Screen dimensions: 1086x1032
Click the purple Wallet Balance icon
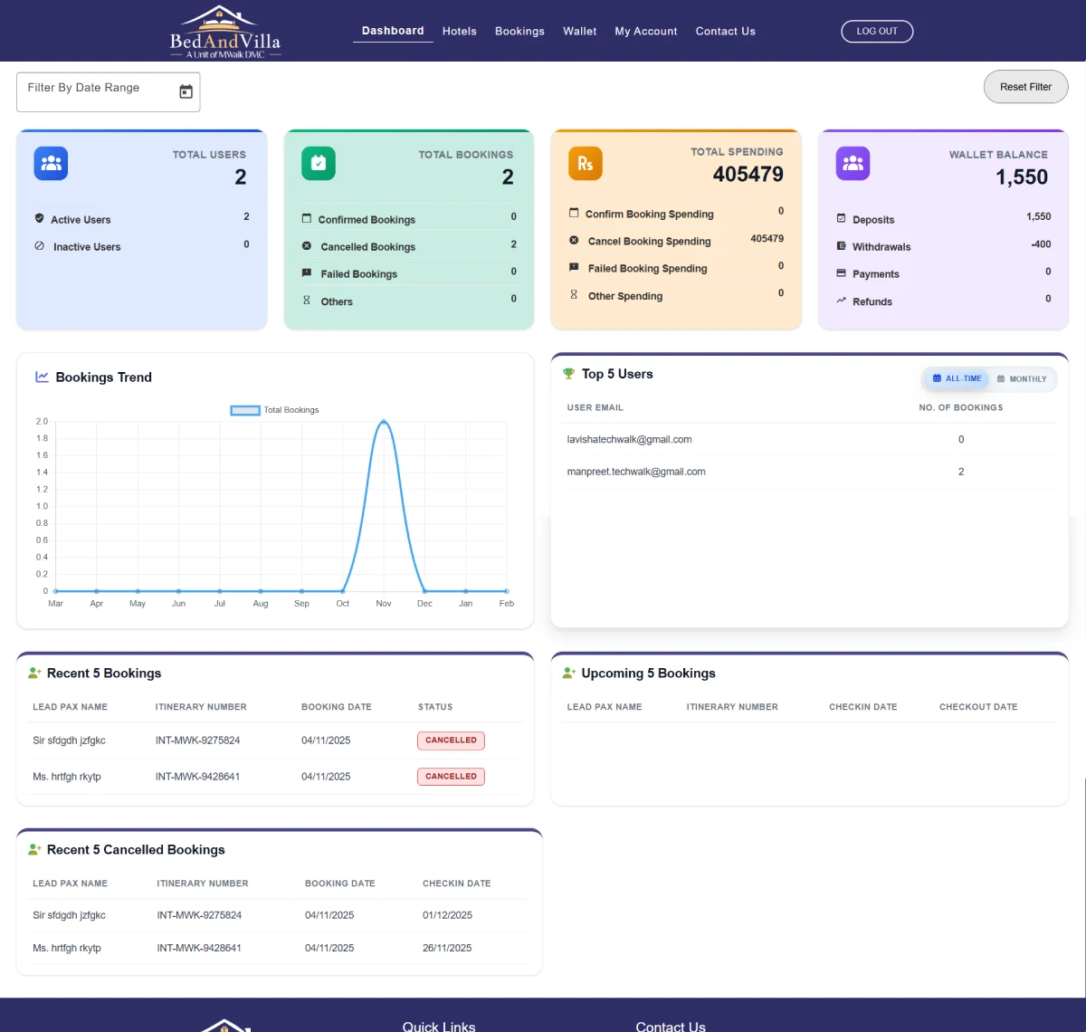click(x=853, y=164)
